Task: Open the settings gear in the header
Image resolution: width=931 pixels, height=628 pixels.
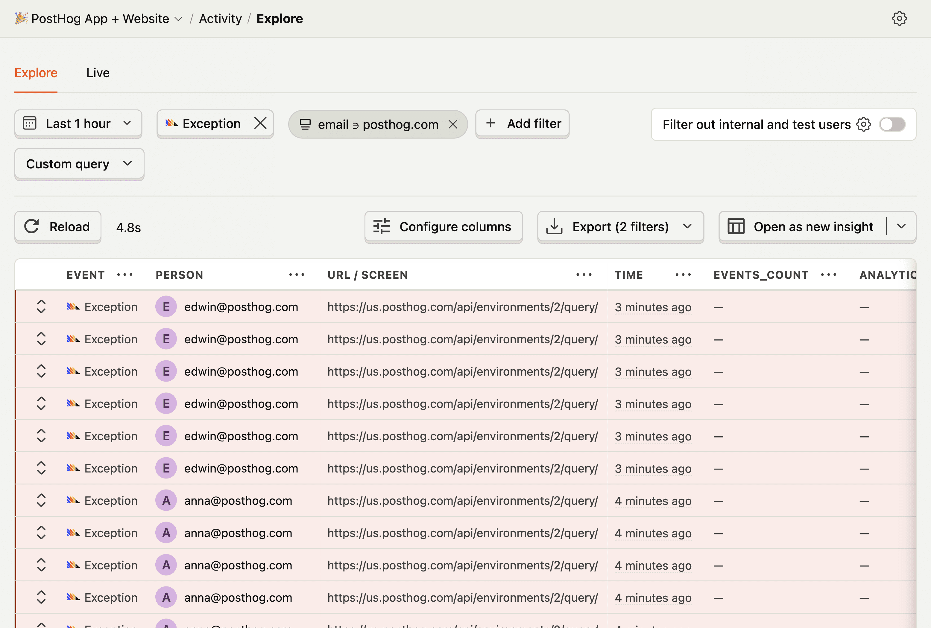Action: pyautogui.click(x=899, y=19)
